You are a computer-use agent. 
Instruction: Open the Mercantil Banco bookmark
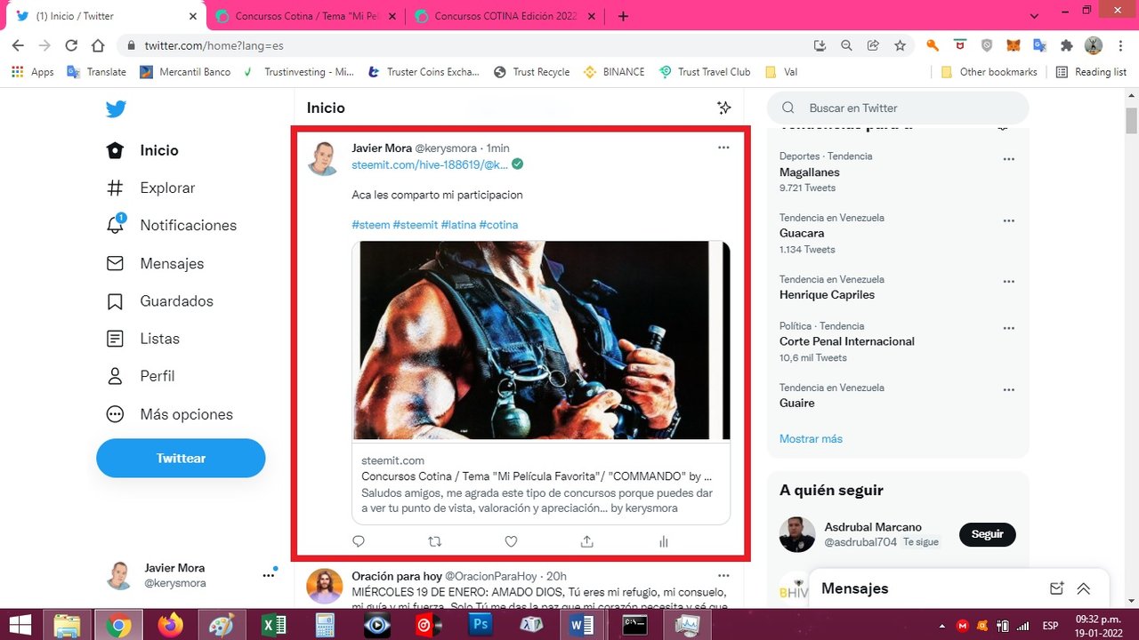coord(185,72)
